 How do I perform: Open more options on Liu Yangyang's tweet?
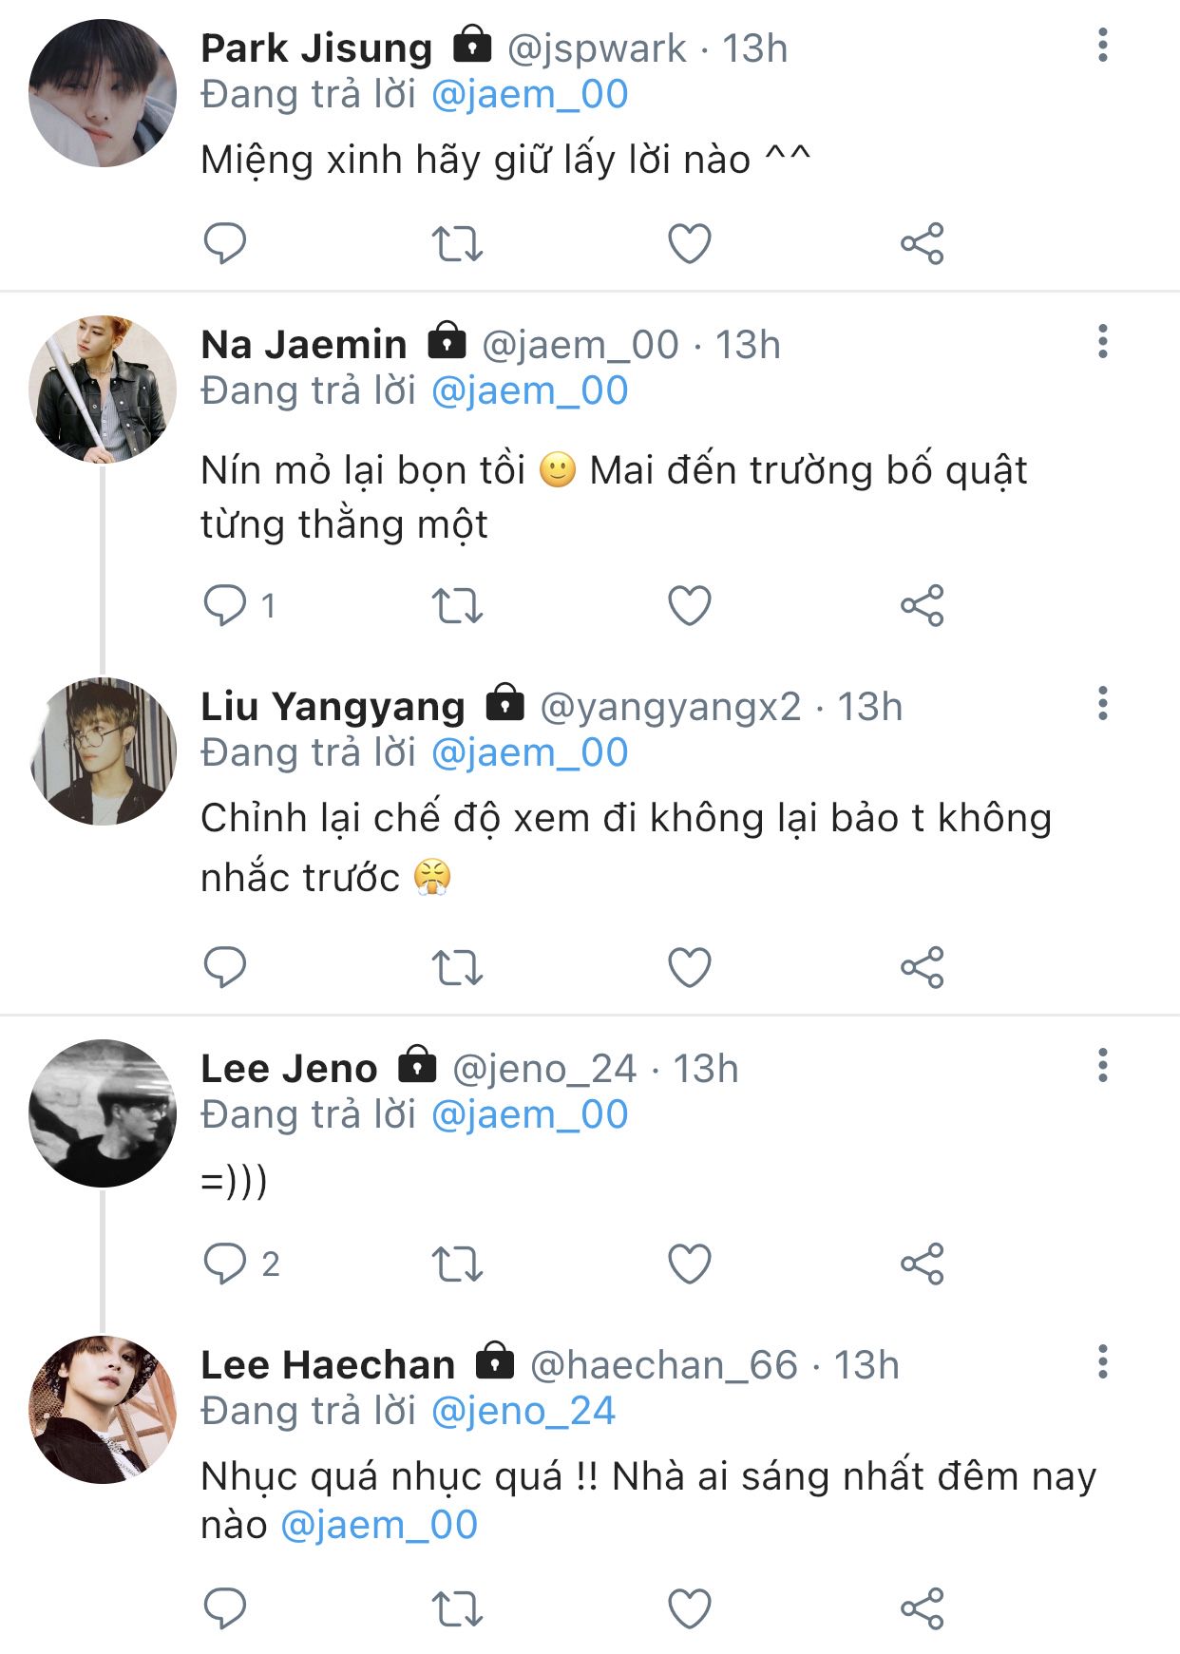click(1102, 704)
